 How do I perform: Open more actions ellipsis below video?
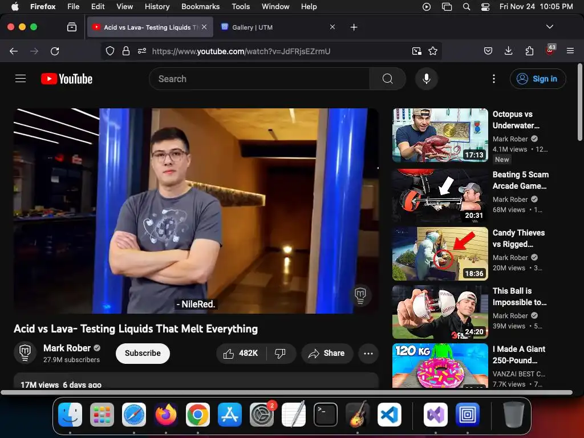pyautogui.click(x=368, y=353)
